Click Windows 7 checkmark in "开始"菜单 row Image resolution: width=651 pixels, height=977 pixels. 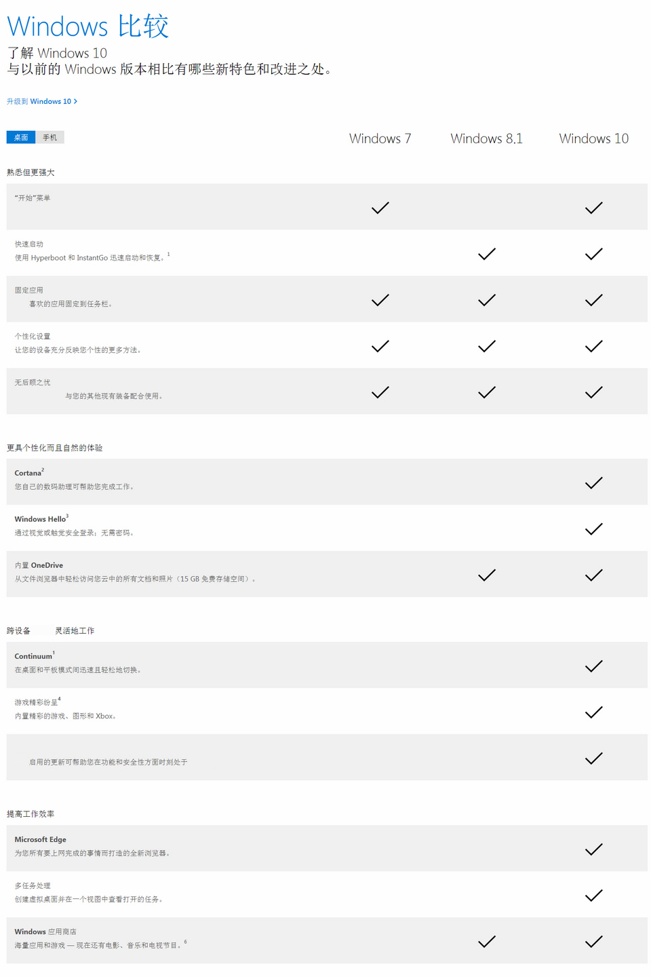tap(380, 208)
